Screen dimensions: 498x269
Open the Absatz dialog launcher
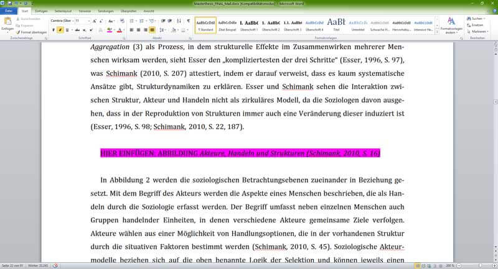pos(190,39)
